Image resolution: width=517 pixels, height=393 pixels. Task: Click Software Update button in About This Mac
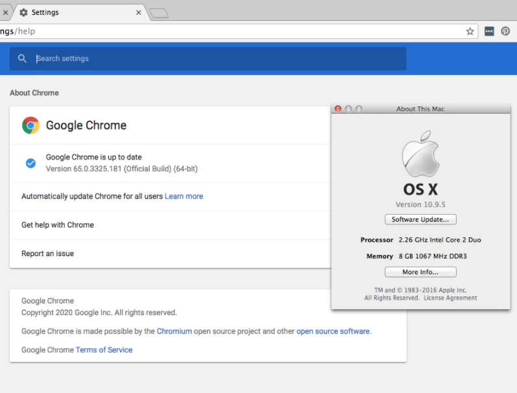tap(420, 220)
